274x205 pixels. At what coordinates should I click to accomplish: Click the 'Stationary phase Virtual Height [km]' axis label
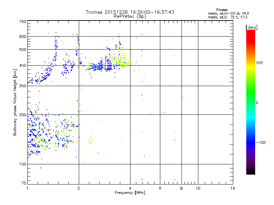15,103
